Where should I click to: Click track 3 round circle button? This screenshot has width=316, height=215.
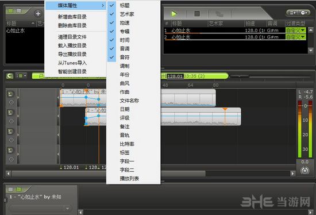11,140
